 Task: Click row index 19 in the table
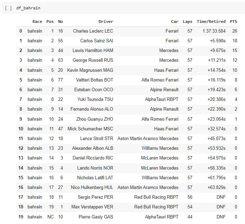click(x=20, y=217)
